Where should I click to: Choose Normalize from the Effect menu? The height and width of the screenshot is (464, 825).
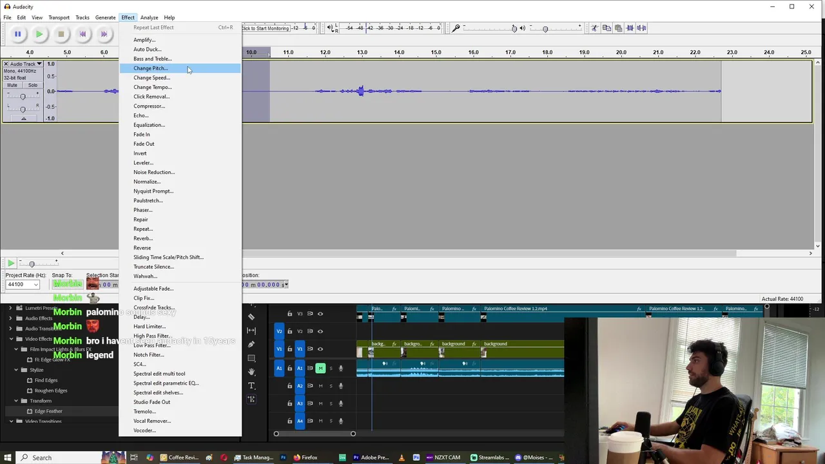[x=180, y=182]
